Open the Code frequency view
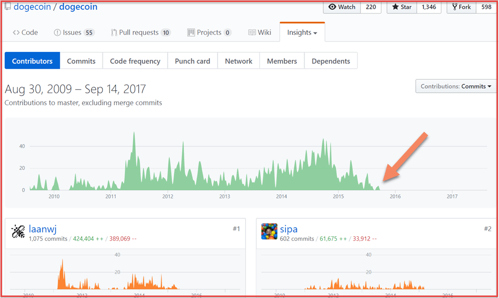The height and width of the screenshot is (298, 499). pyautogui.click(x=135, y=61)
